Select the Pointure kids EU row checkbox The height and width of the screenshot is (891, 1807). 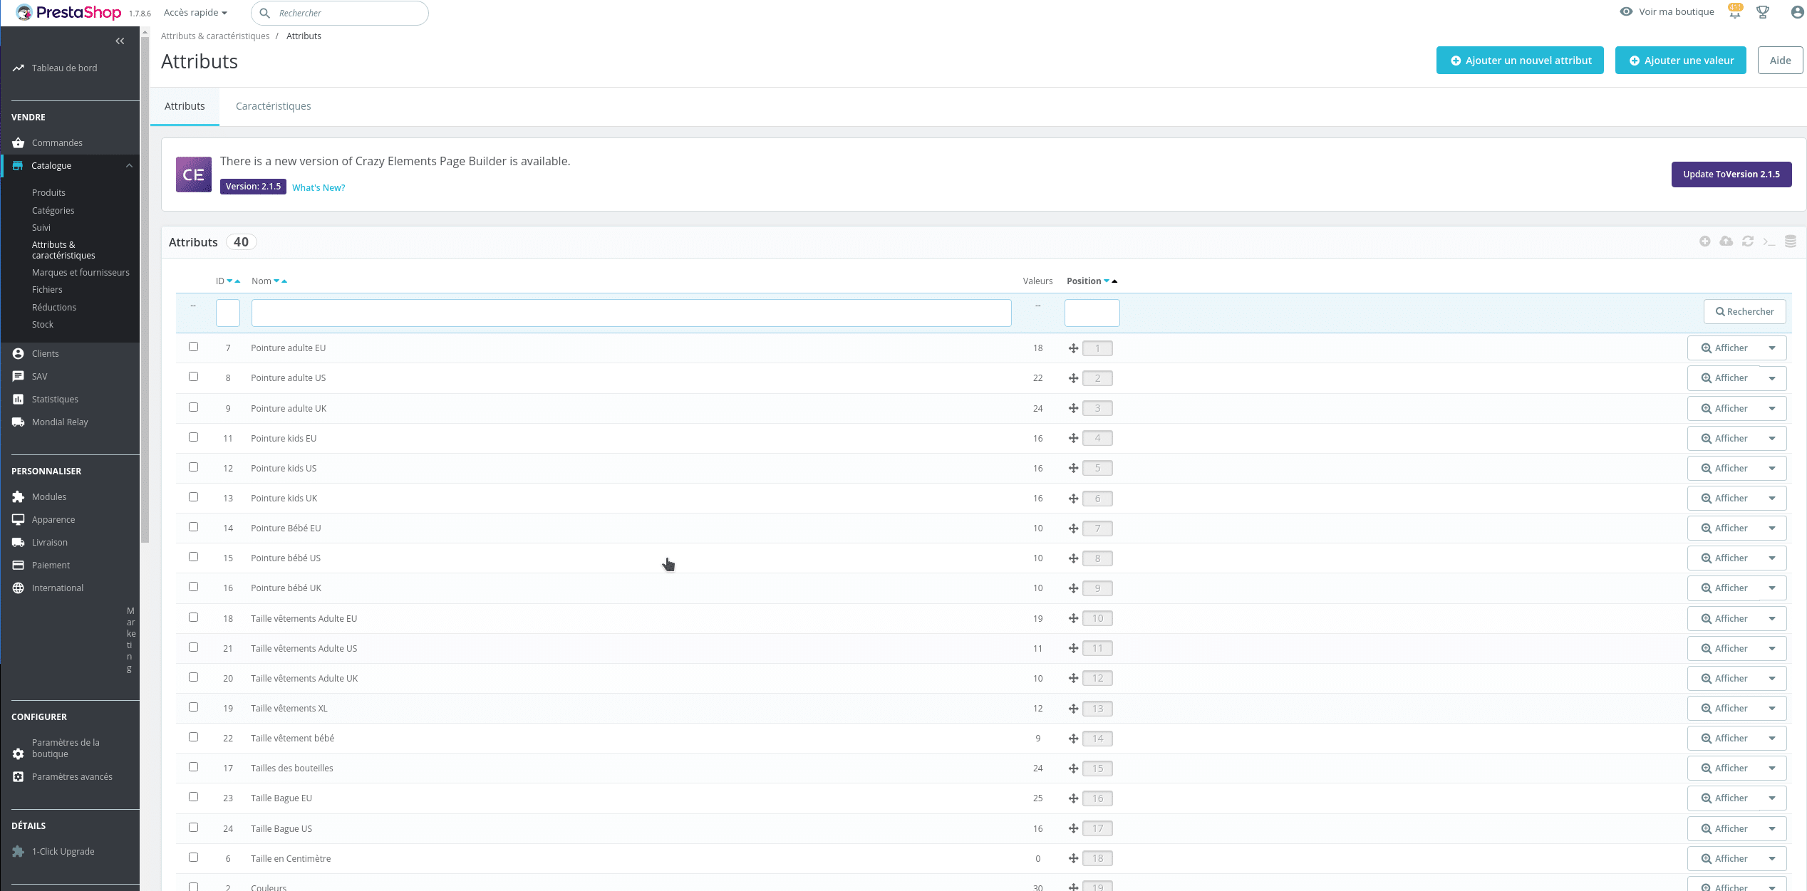coord(193,437)
